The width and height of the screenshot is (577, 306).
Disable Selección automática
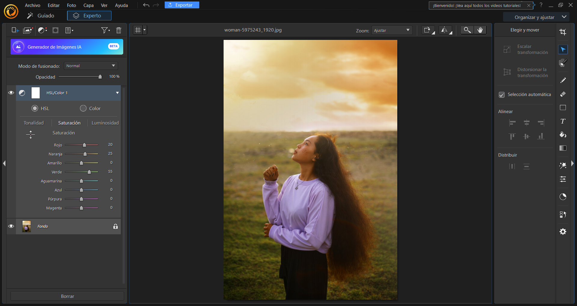[502, 94]
